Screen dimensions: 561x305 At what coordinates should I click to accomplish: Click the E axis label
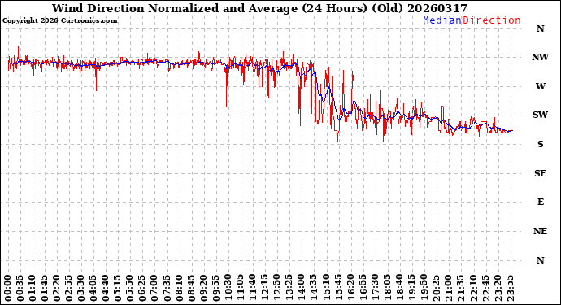[540, 203]
